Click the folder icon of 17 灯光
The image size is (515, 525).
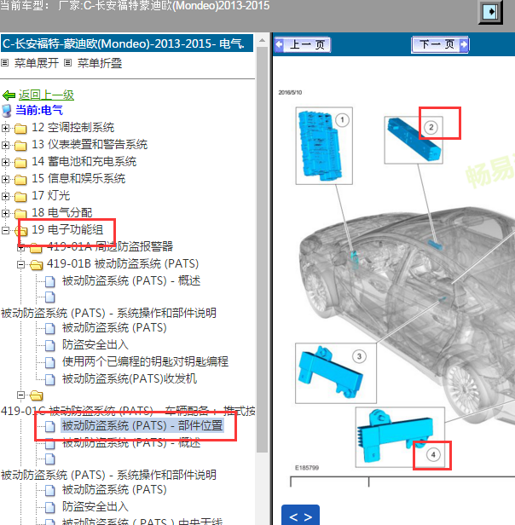tap(20, 197)
